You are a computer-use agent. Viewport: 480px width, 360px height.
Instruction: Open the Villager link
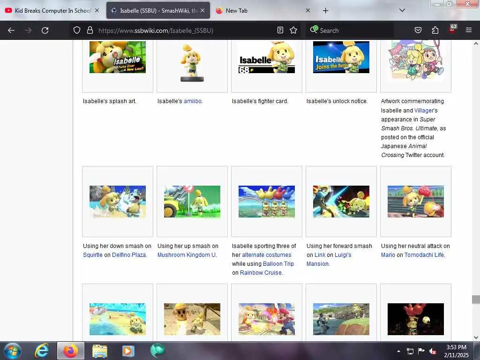pos(424,110)
